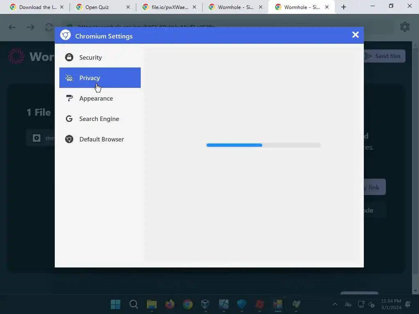419x314 pixels.
Task: Close the Download the l... tab
Action: click(62, 7)
